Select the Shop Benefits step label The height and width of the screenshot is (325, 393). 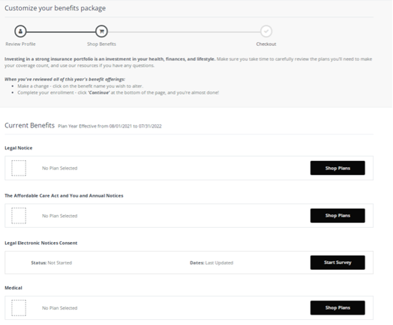coord(102,44)
